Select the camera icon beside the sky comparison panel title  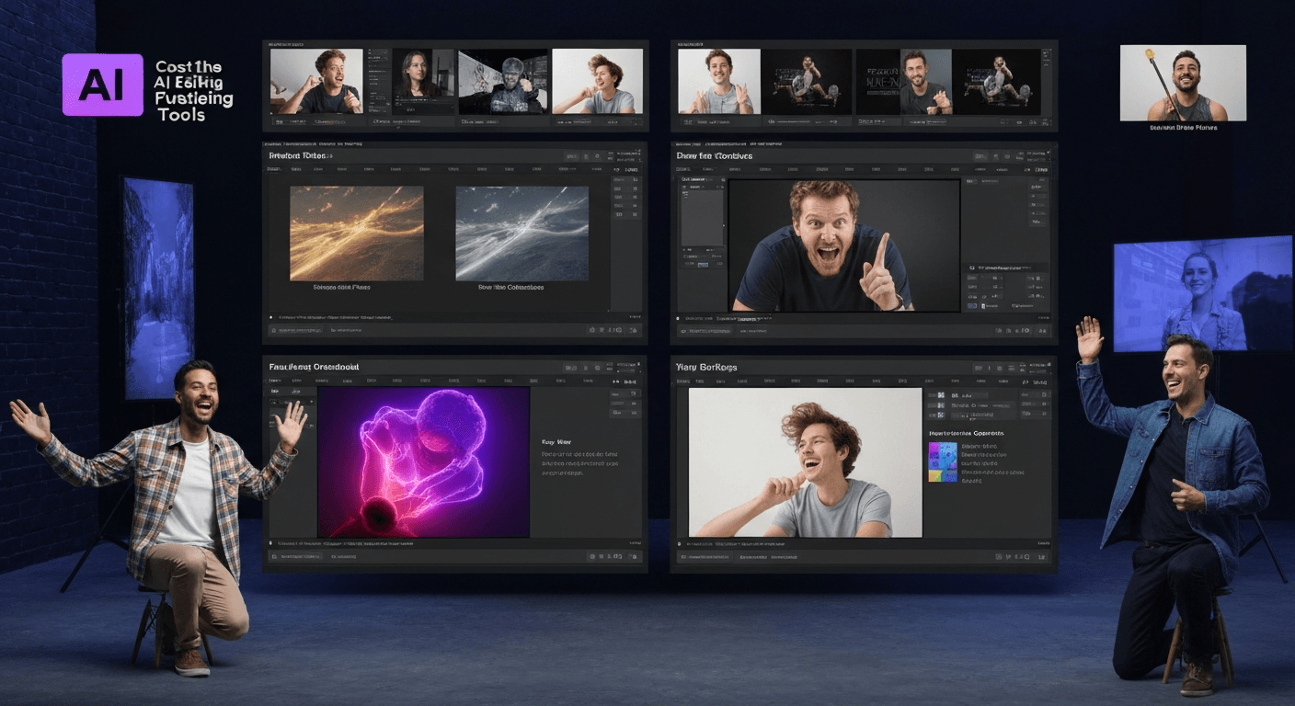coord(586,156)
